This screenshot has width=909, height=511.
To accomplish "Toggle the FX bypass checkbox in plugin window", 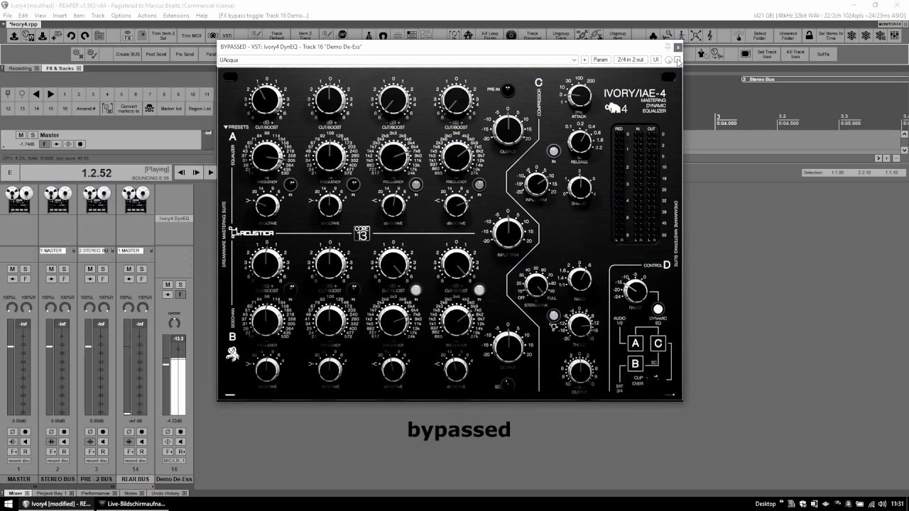I will pos(676,60).
